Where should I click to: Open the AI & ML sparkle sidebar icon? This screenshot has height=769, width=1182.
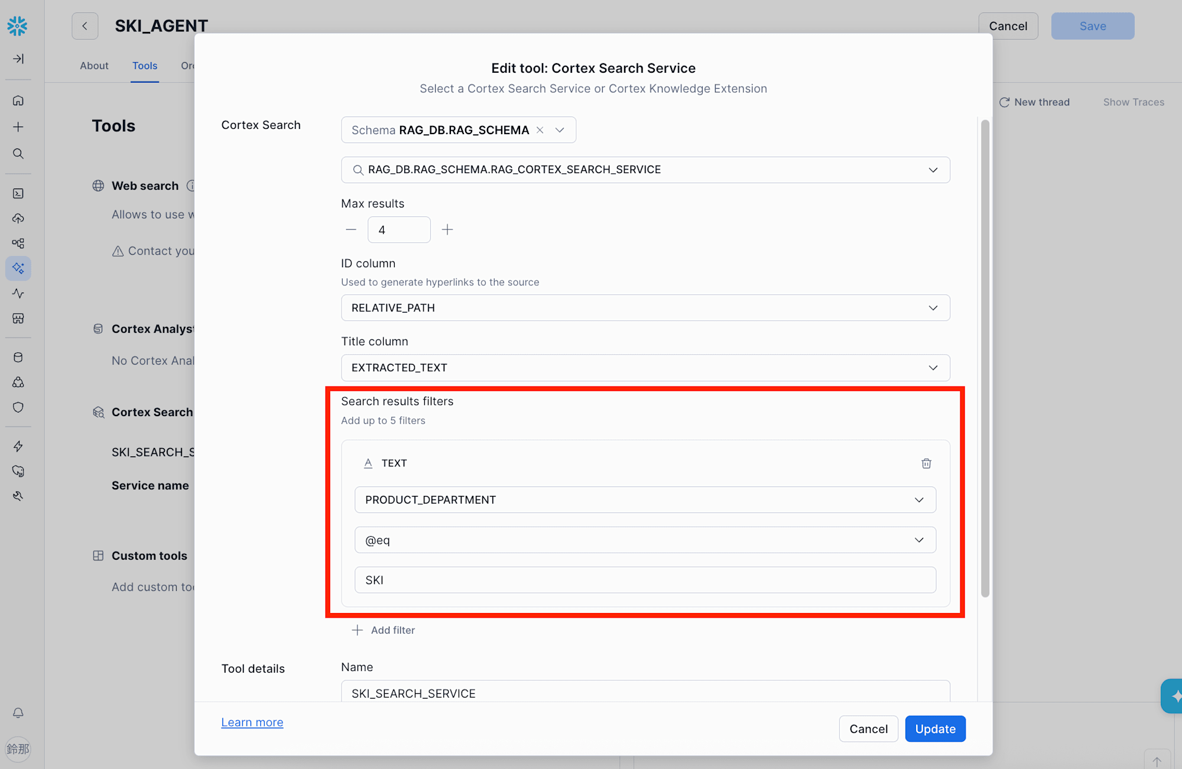[x=18, y=268]
